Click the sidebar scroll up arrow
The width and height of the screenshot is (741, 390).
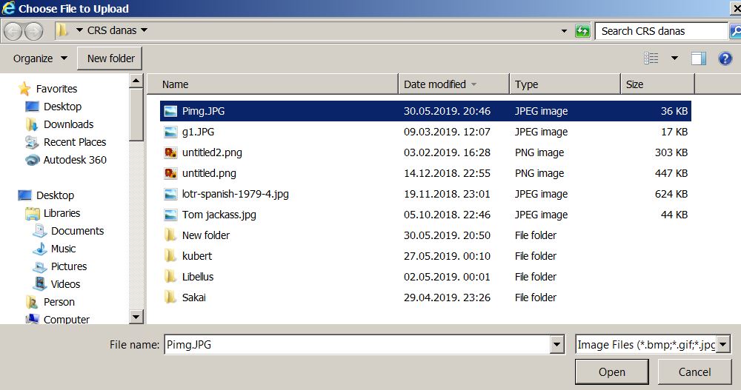(x=136, y=81)
